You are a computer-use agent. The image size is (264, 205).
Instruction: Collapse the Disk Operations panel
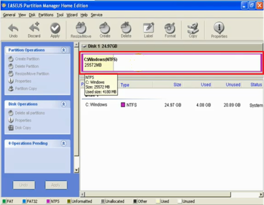63,104
